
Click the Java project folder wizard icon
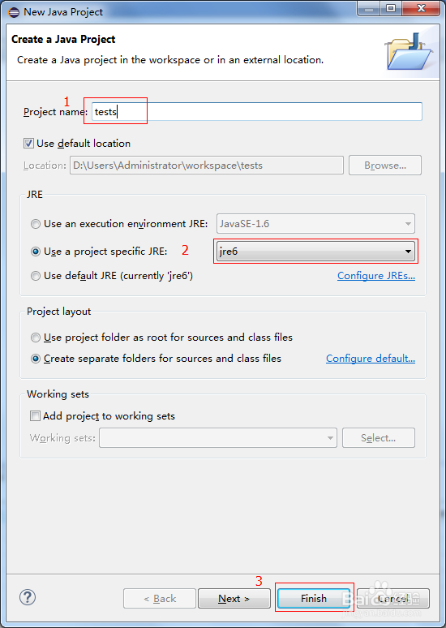[x=410, y=52]
